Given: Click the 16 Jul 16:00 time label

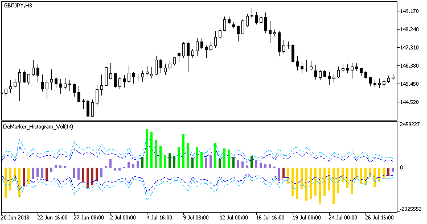Looking at the screenshot, I should coord(270,218).
